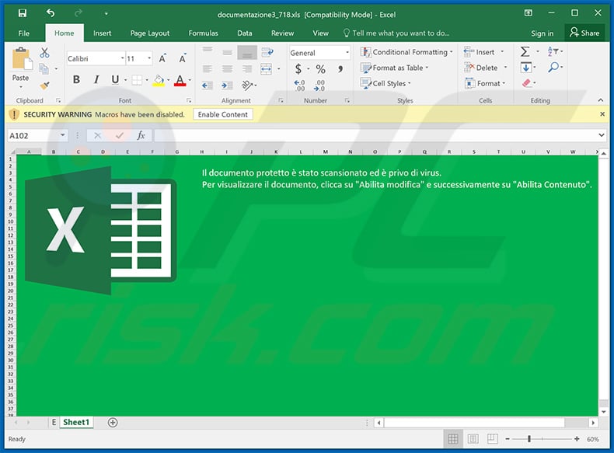Toggle Wrap Text in Alignment group

[x=267, y=52]
